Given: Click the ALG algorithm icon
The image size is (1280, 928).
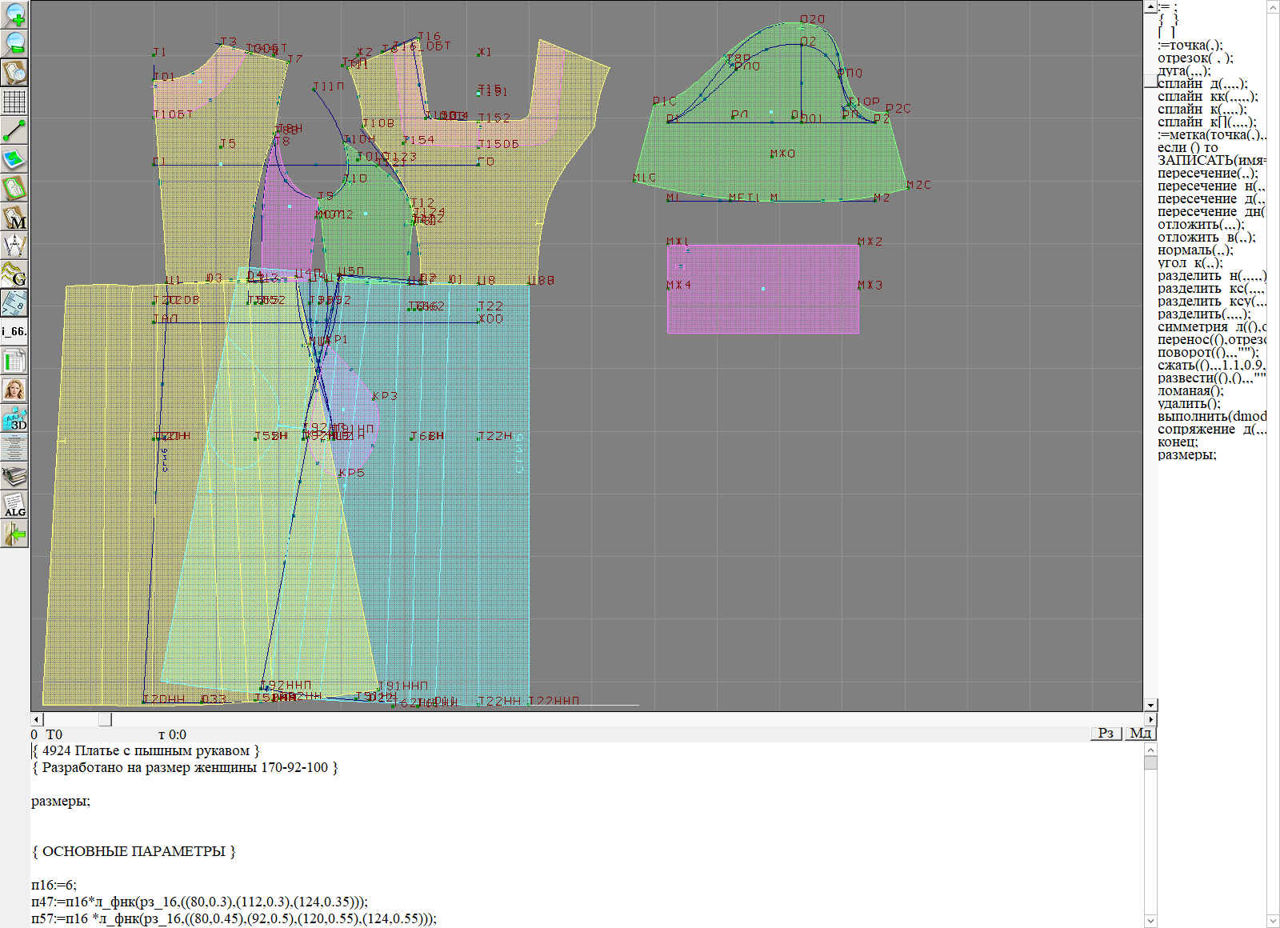Looking at the screenshot, I should click(x=14, y=506).
